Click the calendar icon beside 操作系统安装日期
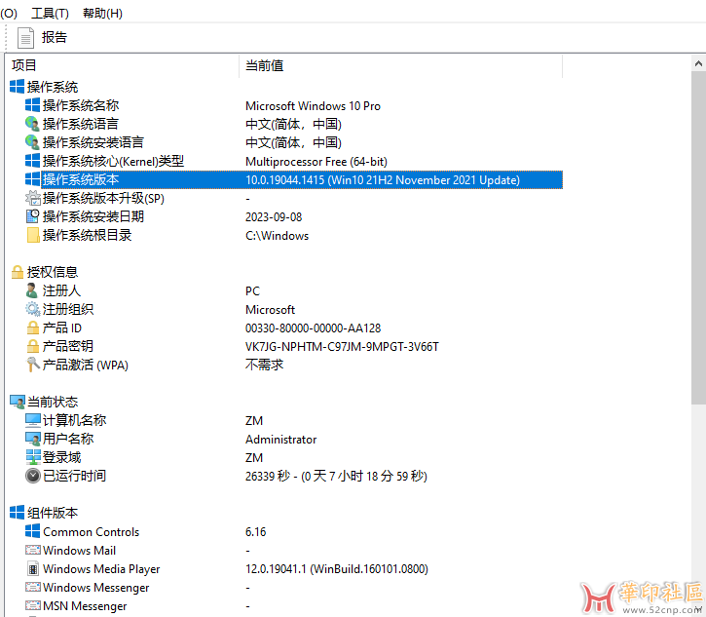This screenshot has height=617, width=706. pyautogui.click(x=32, y=216)
